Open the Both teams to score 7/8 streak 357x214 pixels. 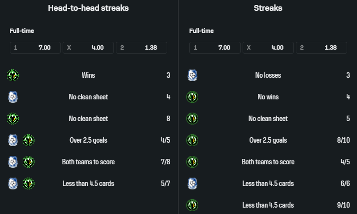pos(89,162)
